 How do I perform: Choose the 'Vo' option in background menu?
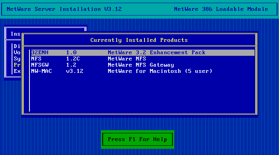pos(17,52)
